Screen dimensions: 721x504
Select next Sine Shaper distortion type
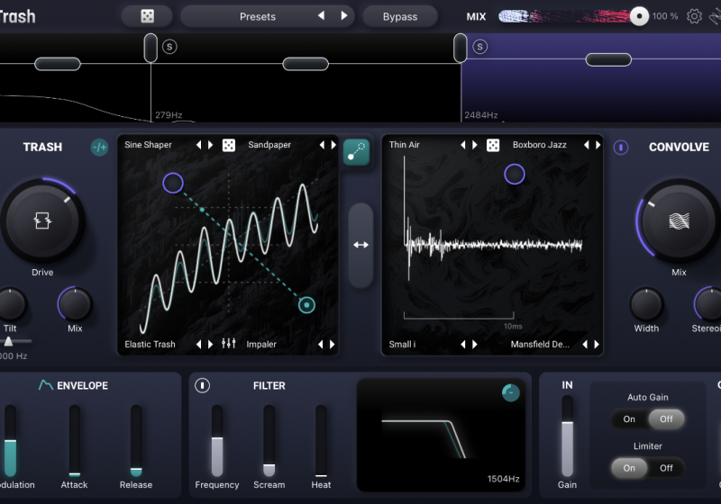pos(211,145)
